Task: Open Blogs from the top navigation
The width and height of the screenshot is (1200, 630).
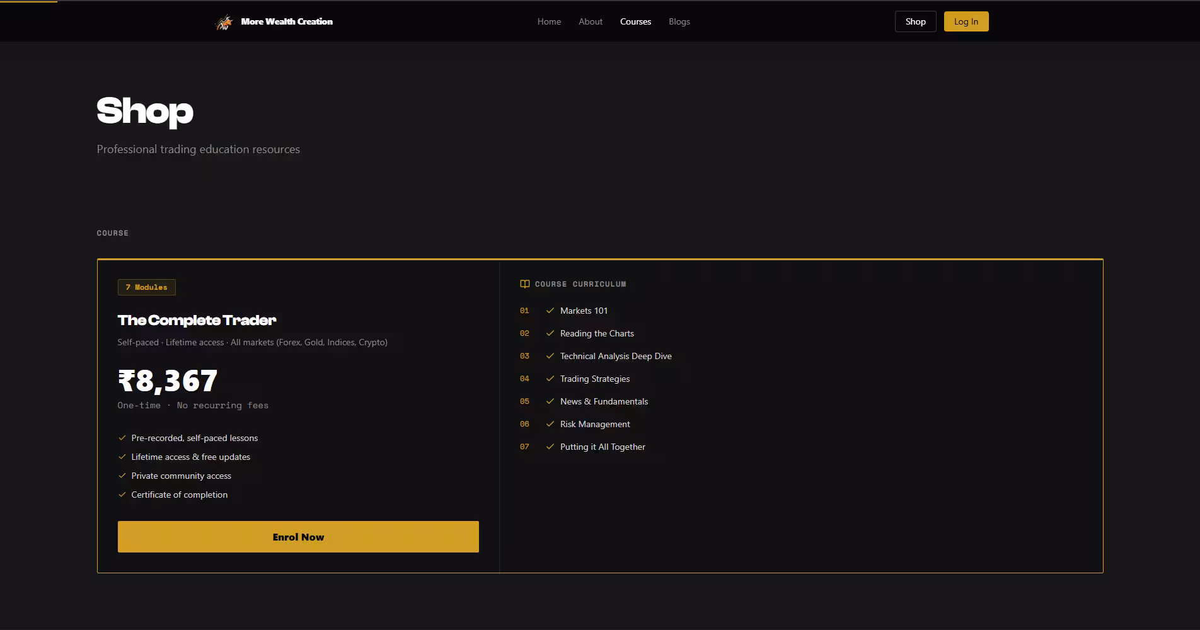Action: coord(679,21)
